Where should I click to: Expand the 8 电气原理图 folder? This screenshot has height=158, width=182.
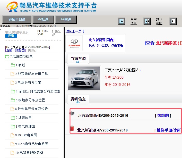coord(25,126)
